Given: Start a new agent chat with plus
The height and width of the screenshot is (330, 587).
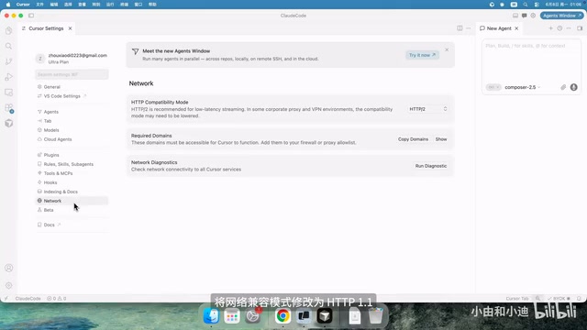Looking at the screenshot, I should coord(550,28).
